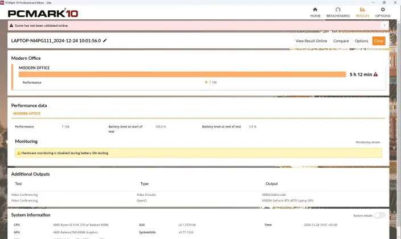Click the pencil icon to rename result
This screenshot has height=239, width=401.
(x=105, y=40)
